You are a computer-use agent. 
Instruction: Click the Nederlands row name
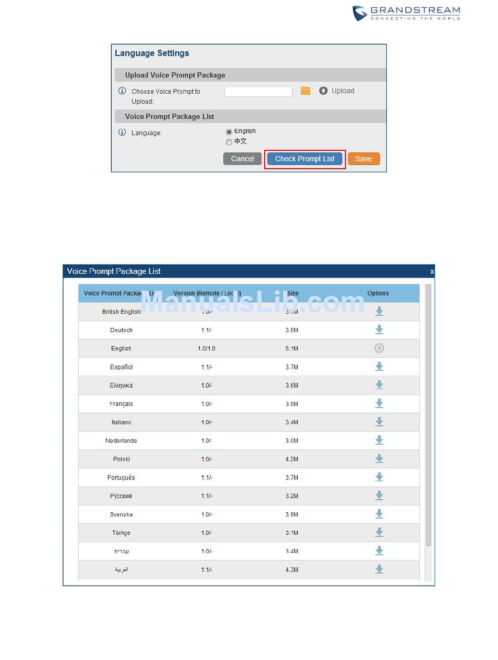pyautogui.click(x=121, y=441)
